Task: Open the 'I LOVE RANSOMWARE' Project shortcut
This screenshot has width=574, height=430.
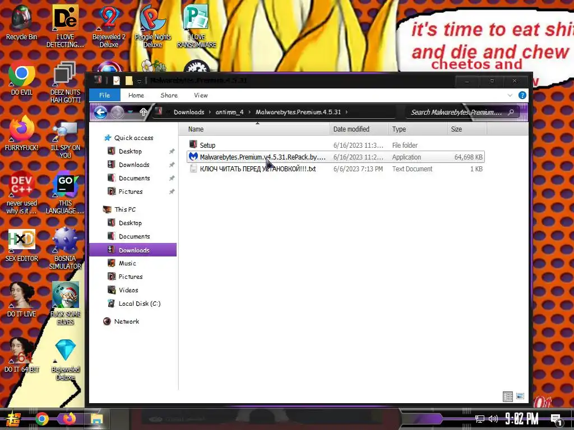Action: pyautogui.click(x=197, y=26)
